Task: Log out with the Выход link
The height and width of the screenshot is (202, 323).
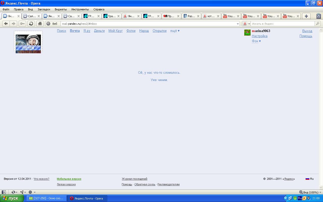Action: point(307,31)
